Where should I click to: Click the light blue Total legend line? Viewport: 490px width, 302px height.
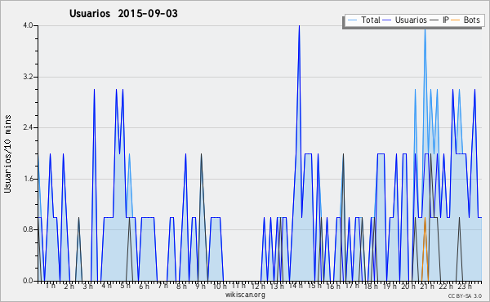pos(352,20)
